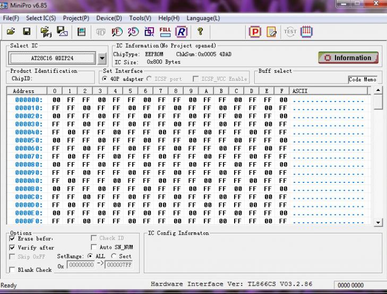Expand the Select IC dropdown arrow
Viewport: 387px width, 294px height.
pos(102,58)
